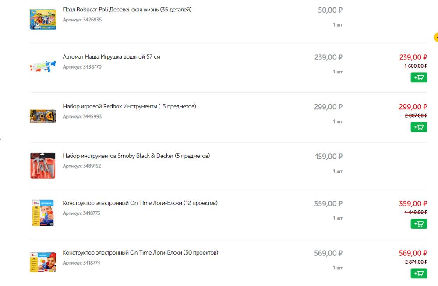Open Логи-Блоки (12 проектов) product link
The height and width of the screenshot is (286, 438).
(140, 203)
